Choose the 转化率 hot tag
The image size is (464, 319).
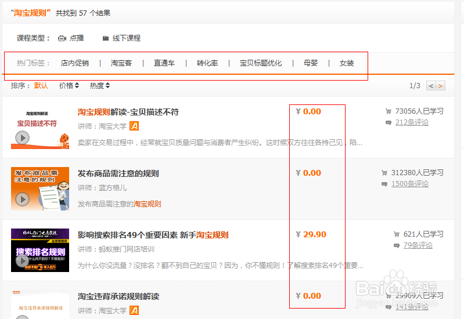[207, 63]
